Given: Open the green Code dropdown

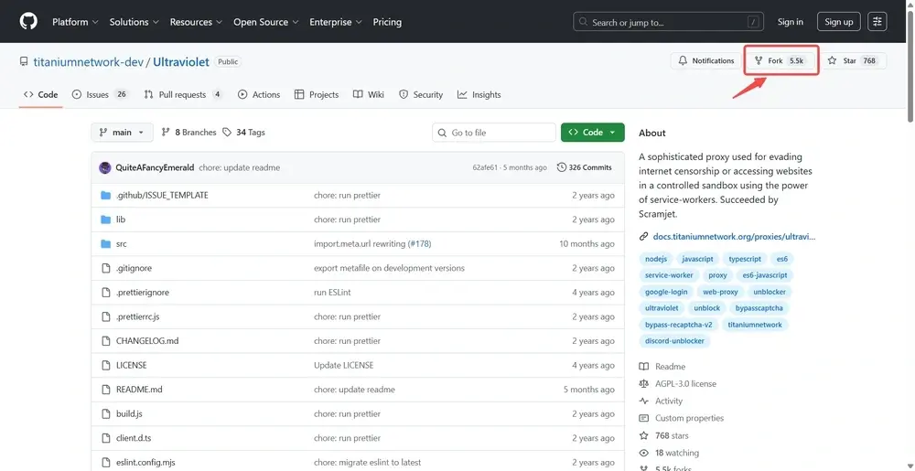Looking at the screenshot, I should pyautogui.click(x=592, y=133).
